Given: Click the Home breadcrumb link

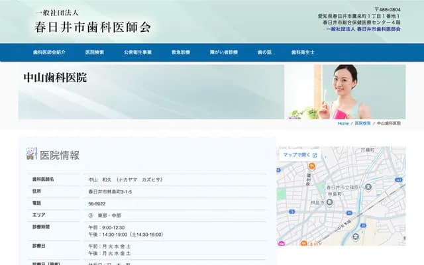Looking at the screenshot, I should [343, 123].
